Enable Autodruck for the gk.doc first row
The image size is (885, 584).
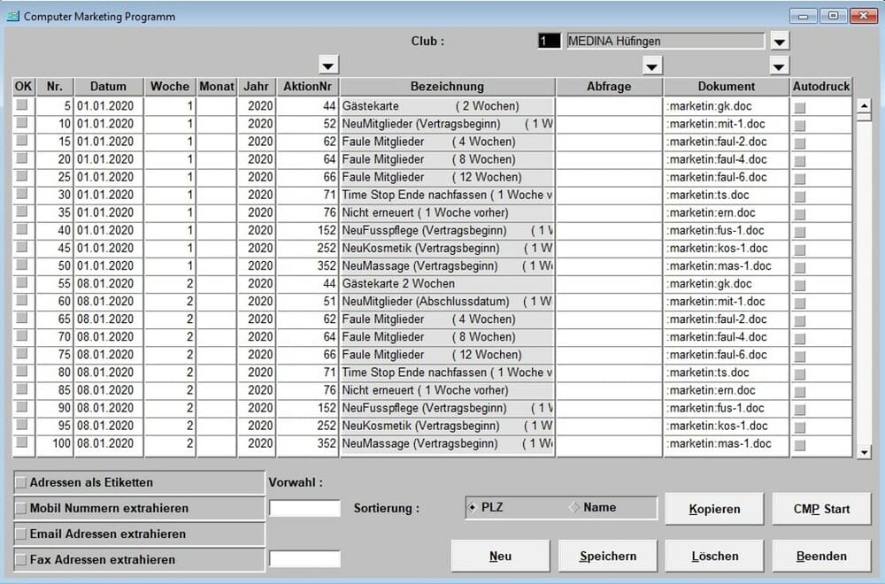(800, 107)
